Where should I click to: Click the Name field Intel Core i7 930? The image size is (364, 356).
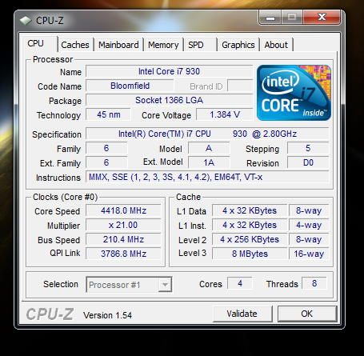pyautogui.click(x=169, y=71)
